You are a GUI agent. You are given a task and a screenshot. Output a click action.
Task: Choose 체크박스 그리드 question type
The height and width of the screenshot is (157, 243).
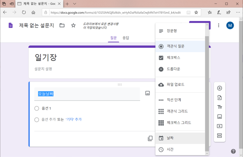[x=180, y=123]
